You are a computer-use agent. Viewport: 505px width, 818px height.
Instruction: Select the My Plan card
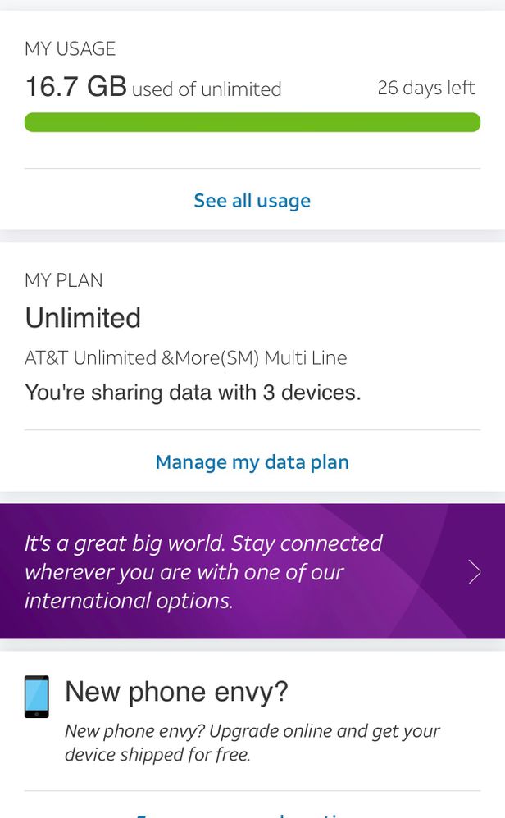click(x=252, y=361)
